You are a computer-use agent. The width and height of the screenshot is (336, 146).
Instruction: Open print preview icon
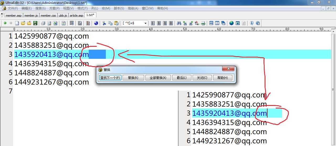pos(49,23)
